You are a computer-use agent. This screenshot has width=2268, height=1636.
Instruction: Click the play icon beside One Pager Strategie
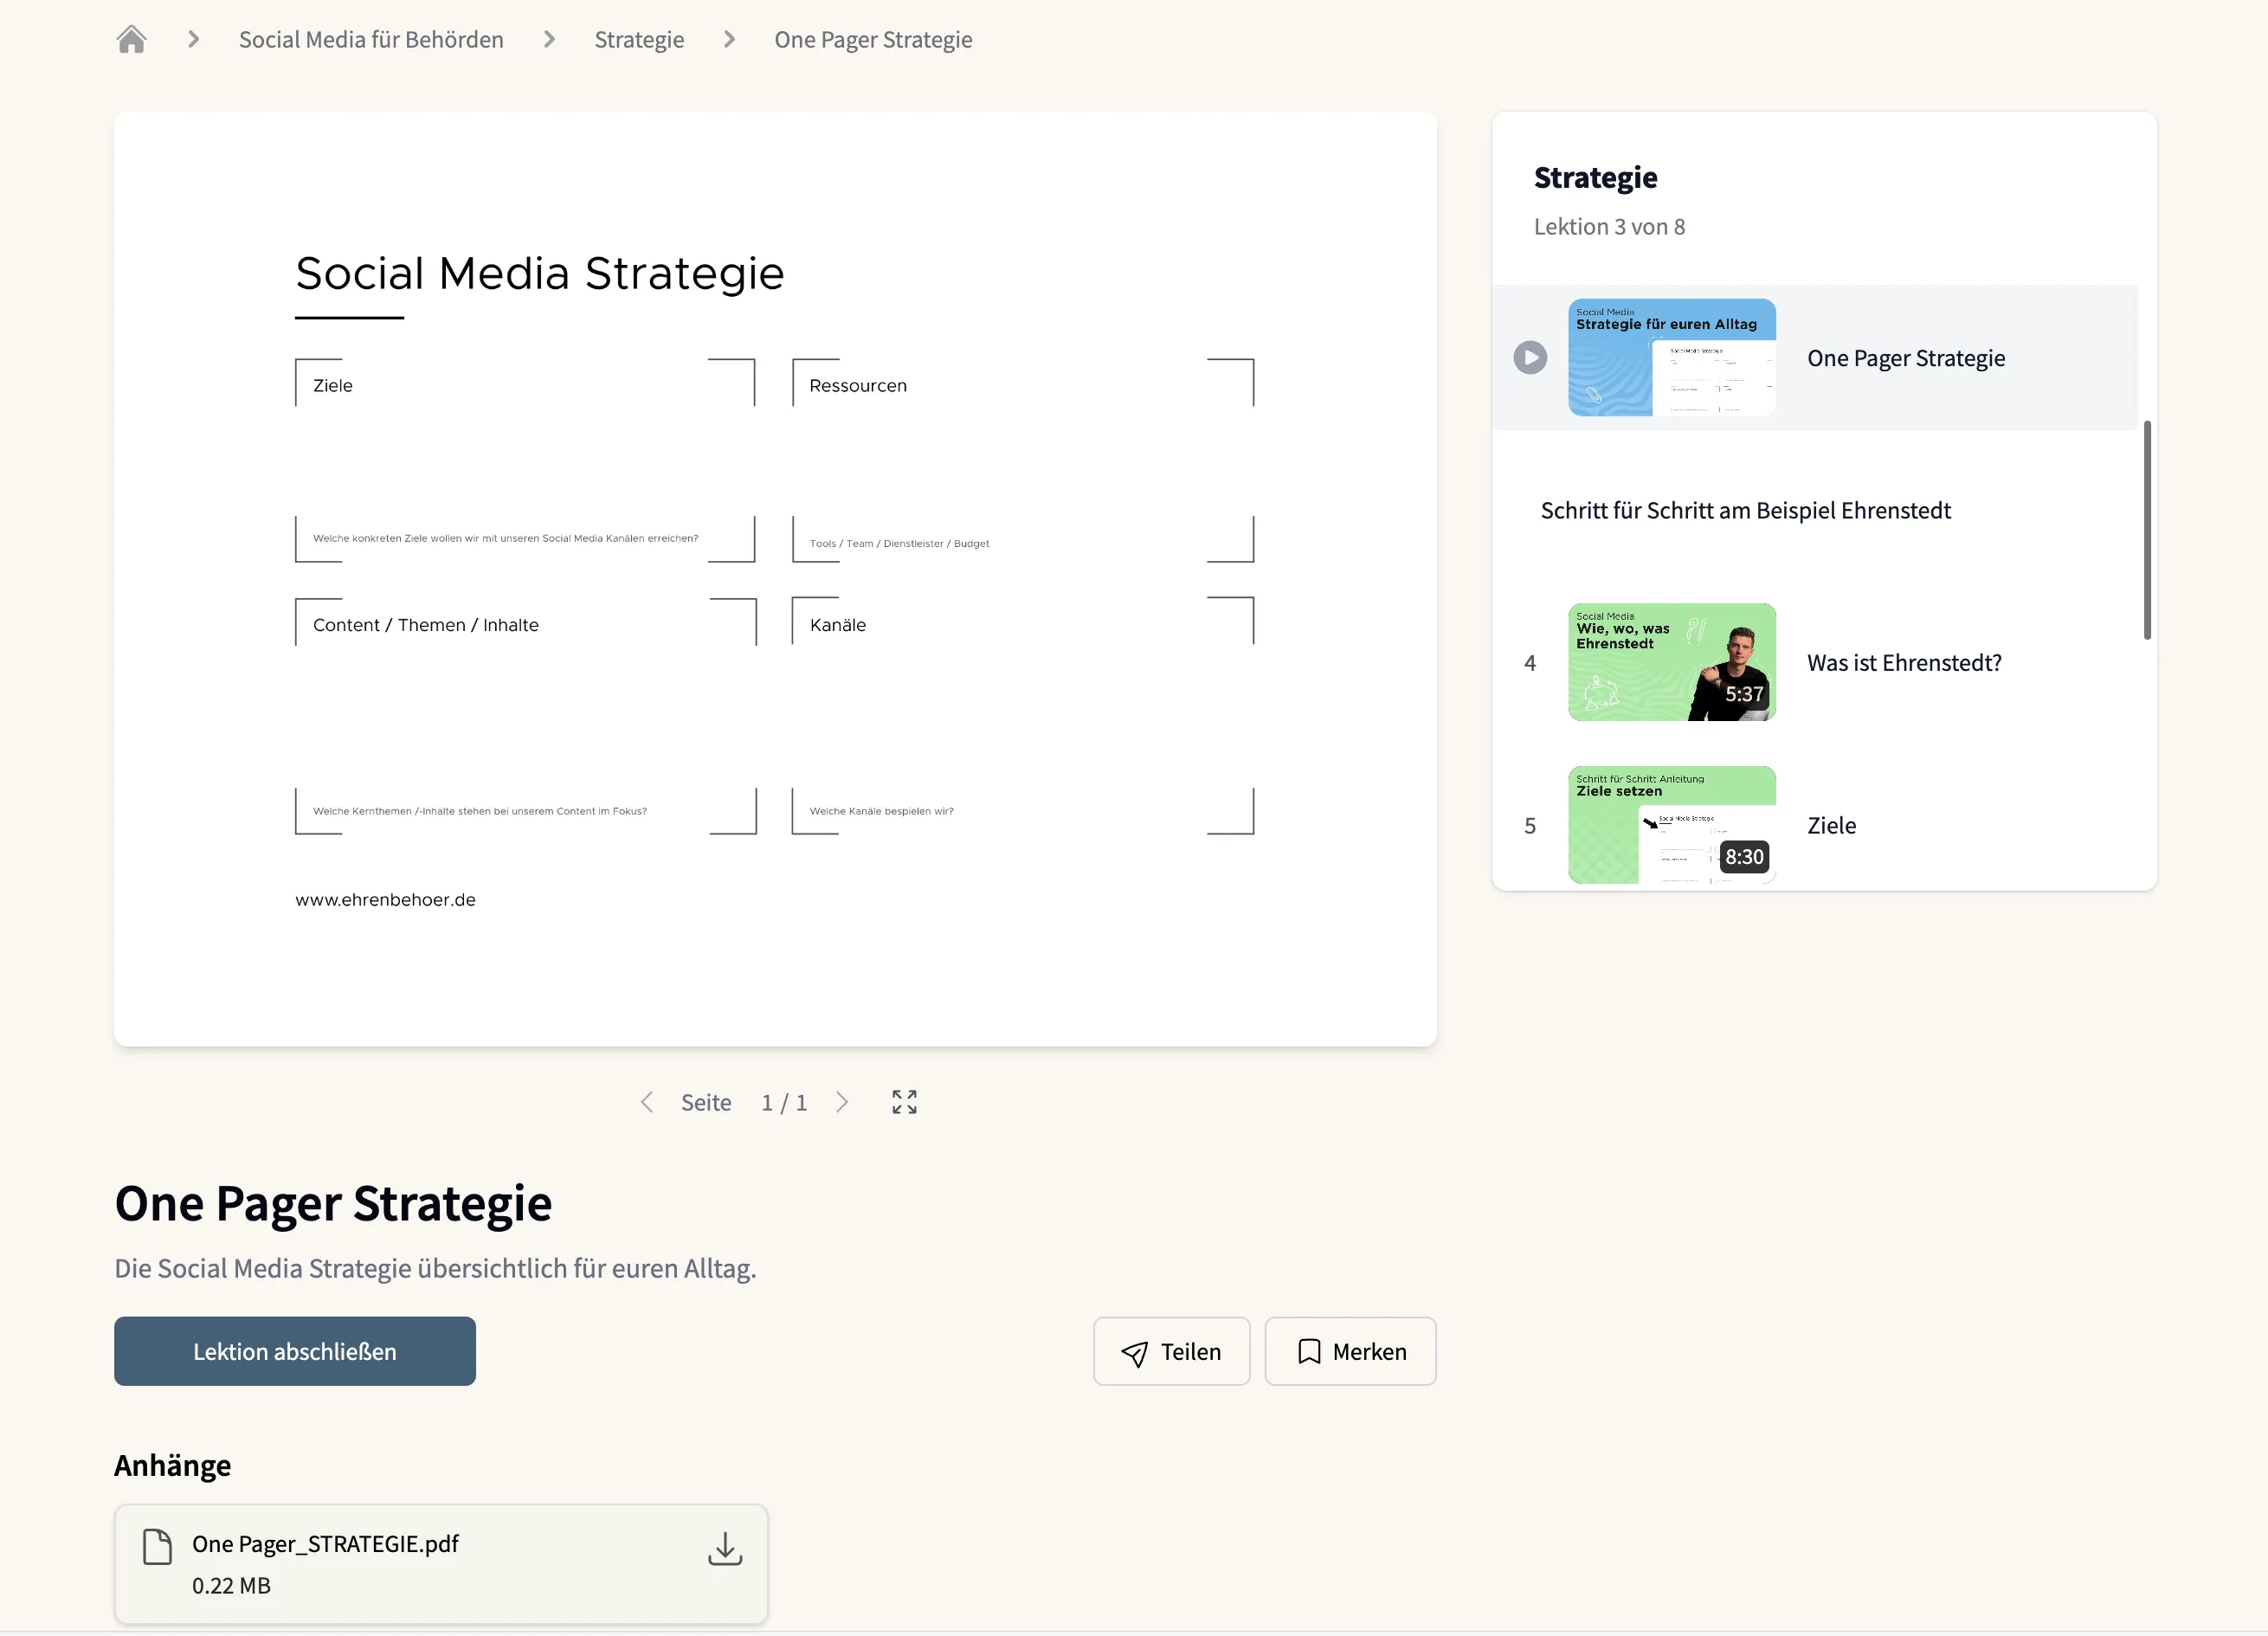point(1529,358)
